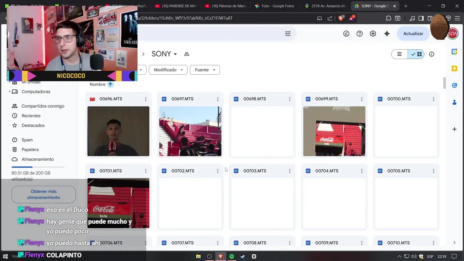This screenshot has height=261, width=464.
Task: Open more actions for 00699.MTS
Action: (361, 99)
